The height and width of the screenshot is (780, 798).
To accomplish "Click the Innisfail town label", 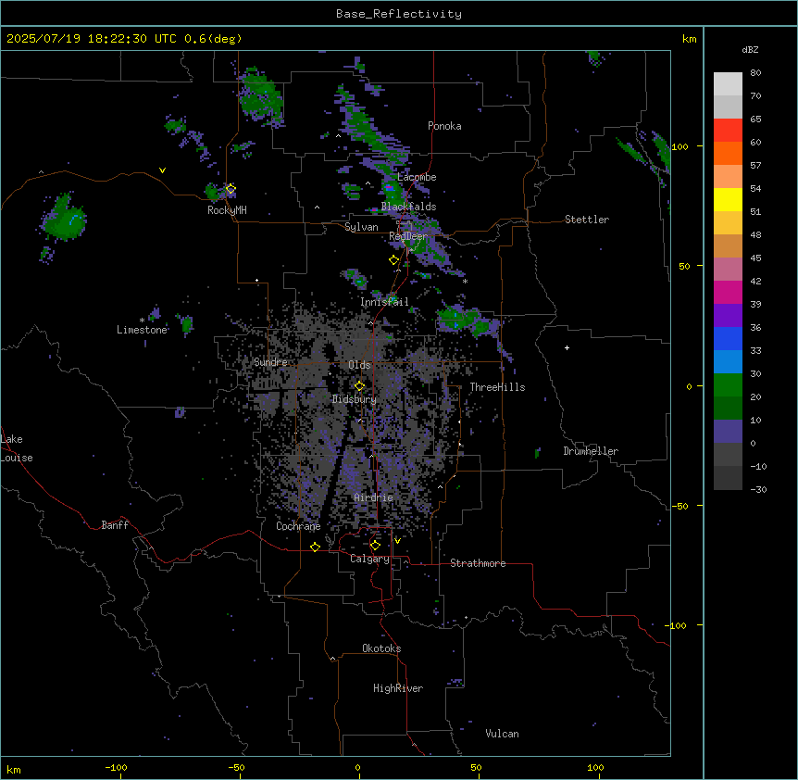I will (384, 302).
